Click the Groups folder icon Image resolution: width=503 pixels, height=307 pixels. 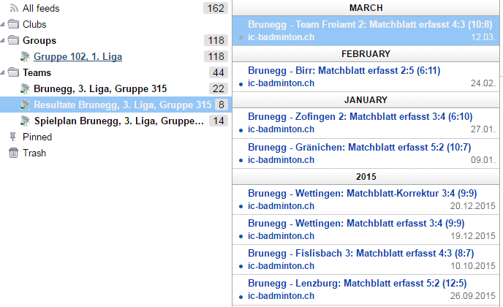[13, 40]
